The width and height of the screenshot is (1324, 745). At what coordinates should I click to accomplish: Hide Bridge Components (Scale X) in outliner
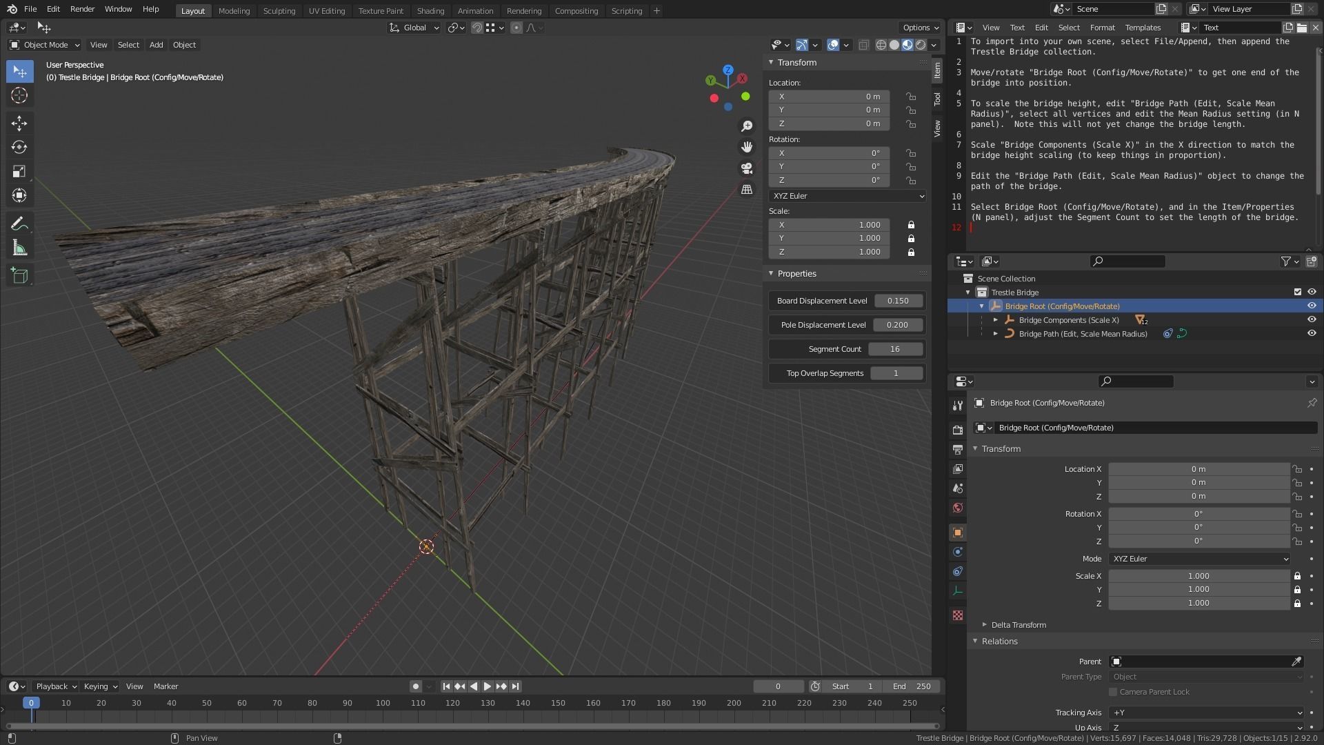click(1312, 319)
